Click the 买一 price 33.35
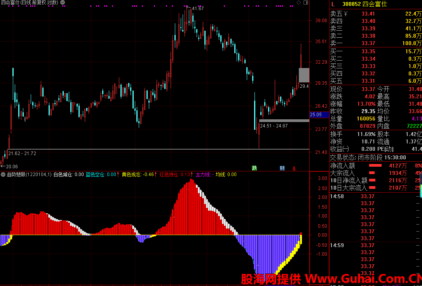Viewport: 422px width, 286px height. 368,51
